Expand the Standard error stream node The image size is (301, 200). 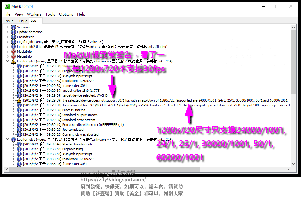pos(13,120)
